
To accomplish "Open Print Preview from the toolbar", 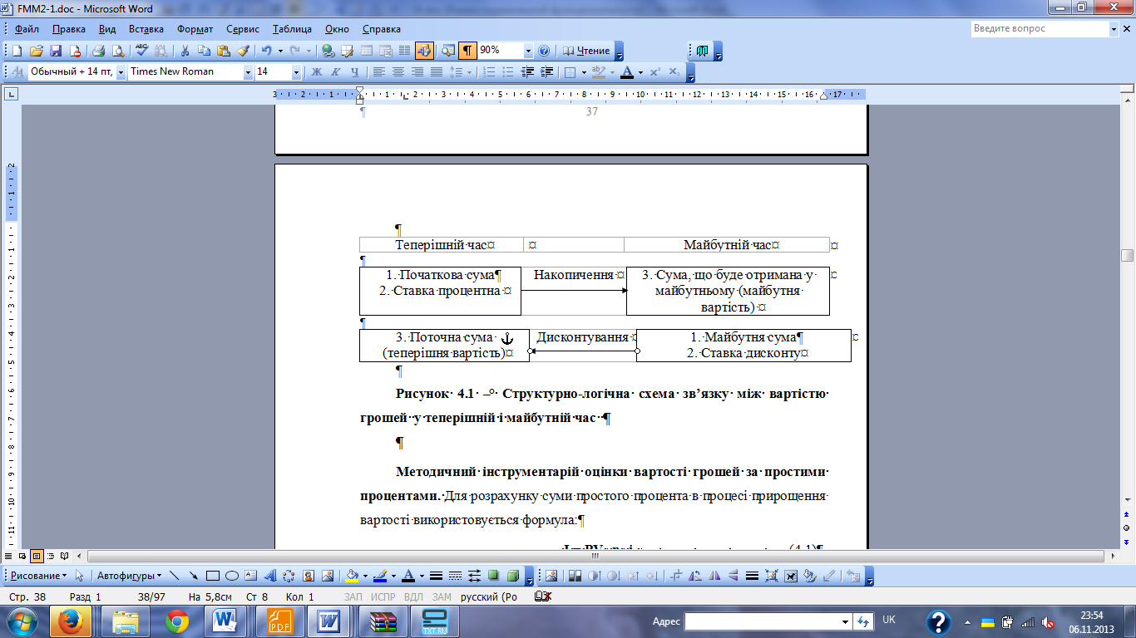I will 118,51.
